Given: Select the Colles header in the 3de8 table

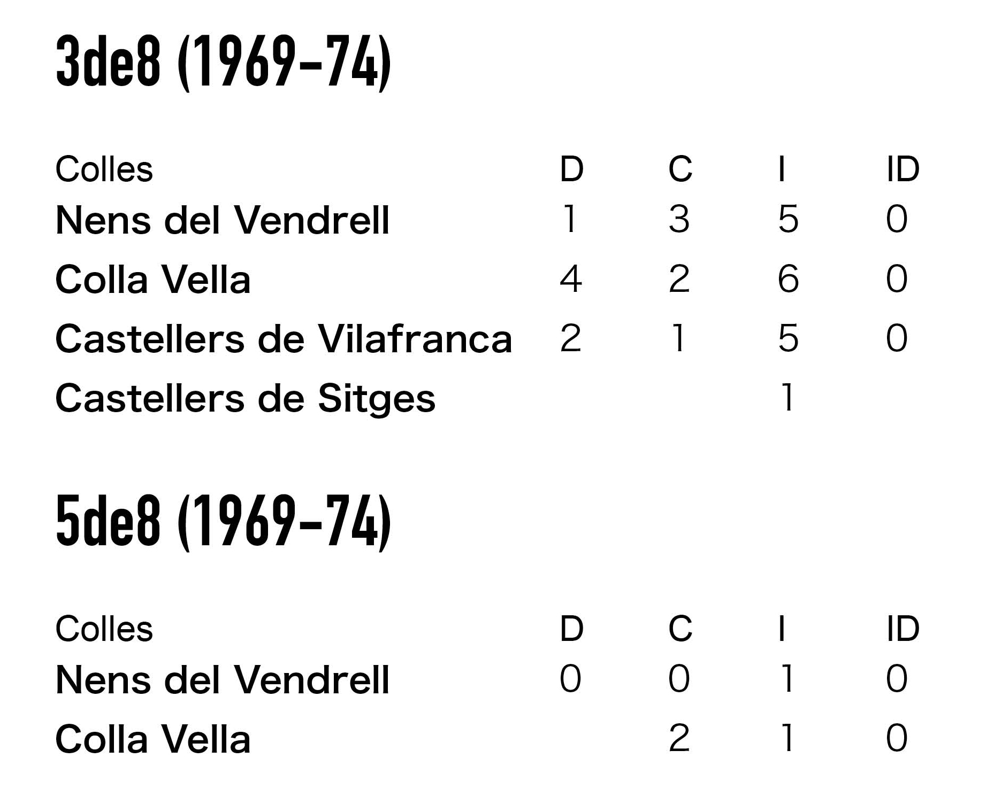Looking at the screenshot, I should click(104, 169).
